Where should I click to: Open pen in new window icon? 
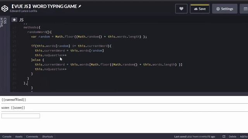pos(224,136)
